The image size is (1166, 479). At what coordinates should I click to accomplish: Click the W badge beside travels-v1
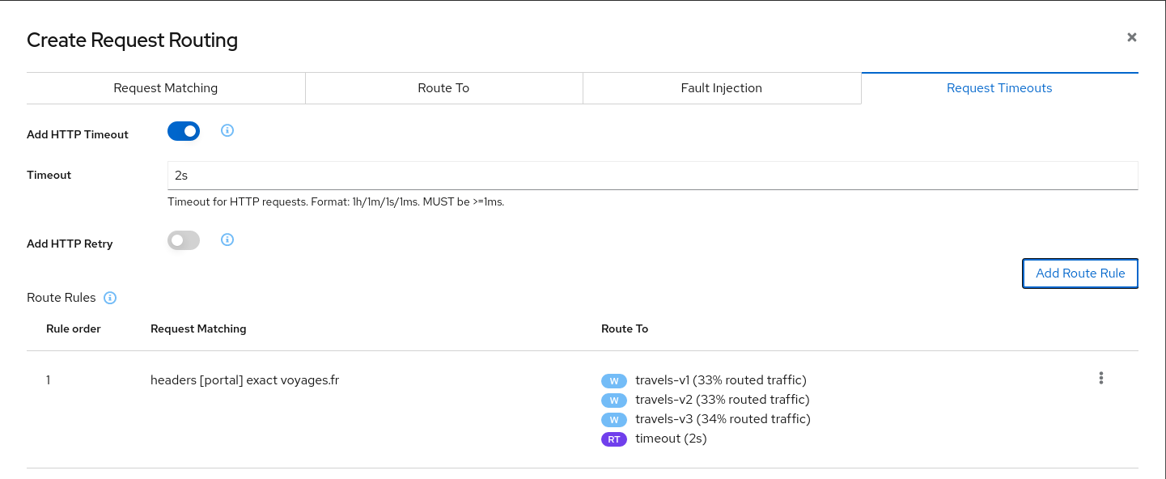click(614, 380)
